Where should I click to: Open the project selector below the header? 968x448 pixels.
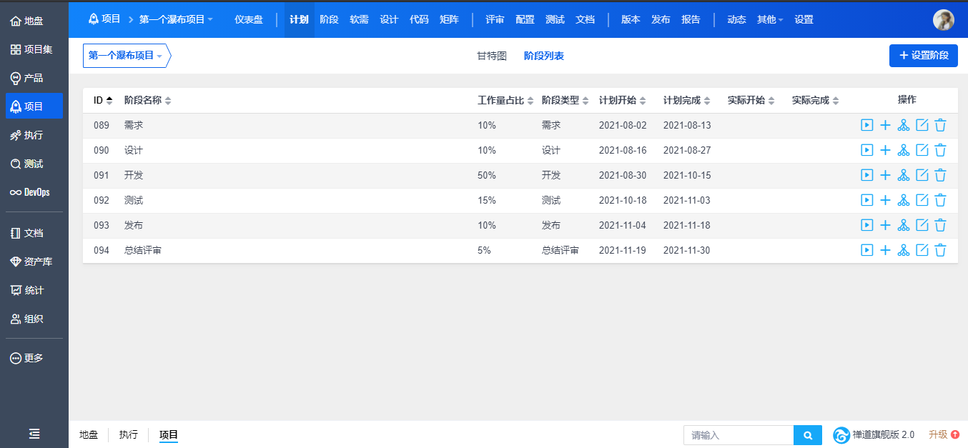pyautogui.click(x=126, y=56)
